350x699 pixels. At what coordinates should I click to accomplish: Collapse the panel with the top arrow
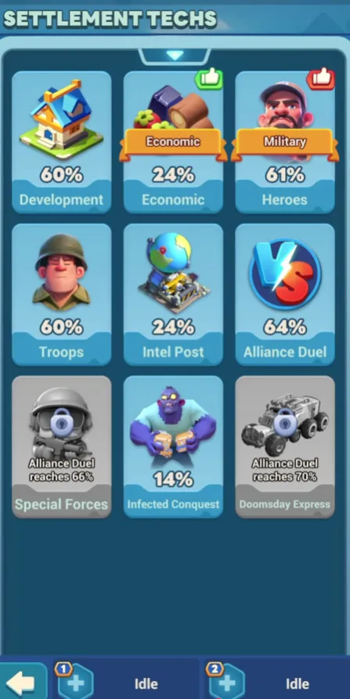click(175, 56)
